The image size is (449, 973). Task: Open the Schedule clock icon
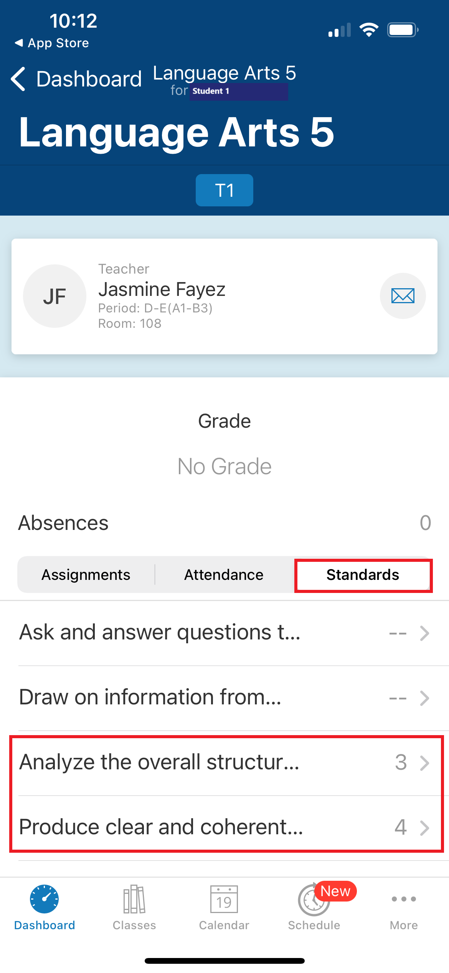314,900
